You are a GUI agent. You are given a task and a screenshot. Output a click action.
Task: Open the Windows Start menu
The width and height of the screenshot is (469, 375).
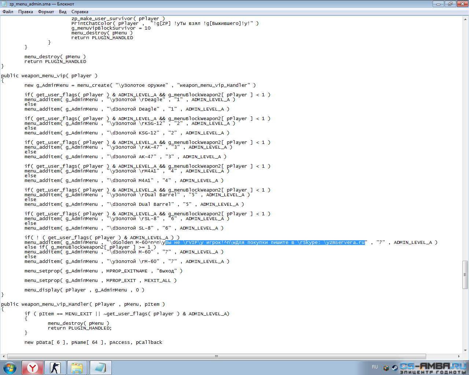pyautogui.click(x=10, y=368)
